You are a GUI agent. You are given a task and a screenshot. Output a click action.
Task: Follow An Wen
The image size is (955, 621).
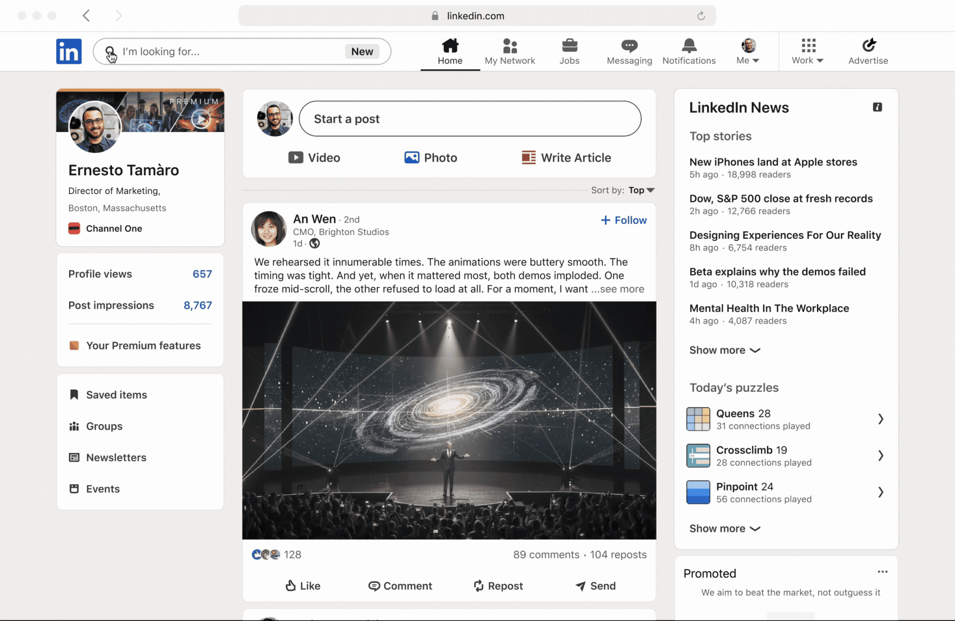pos(623,220)
